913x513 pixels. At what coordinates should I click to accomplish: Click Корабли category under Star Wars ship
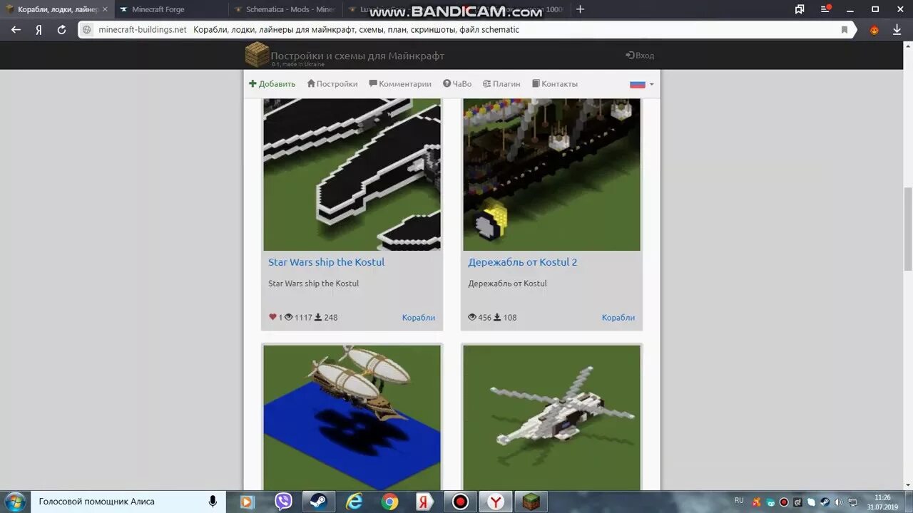[419, 318]
